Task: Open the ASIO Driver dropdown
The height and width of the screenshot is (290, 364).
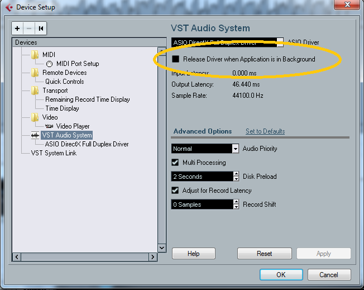Action: 280,42
